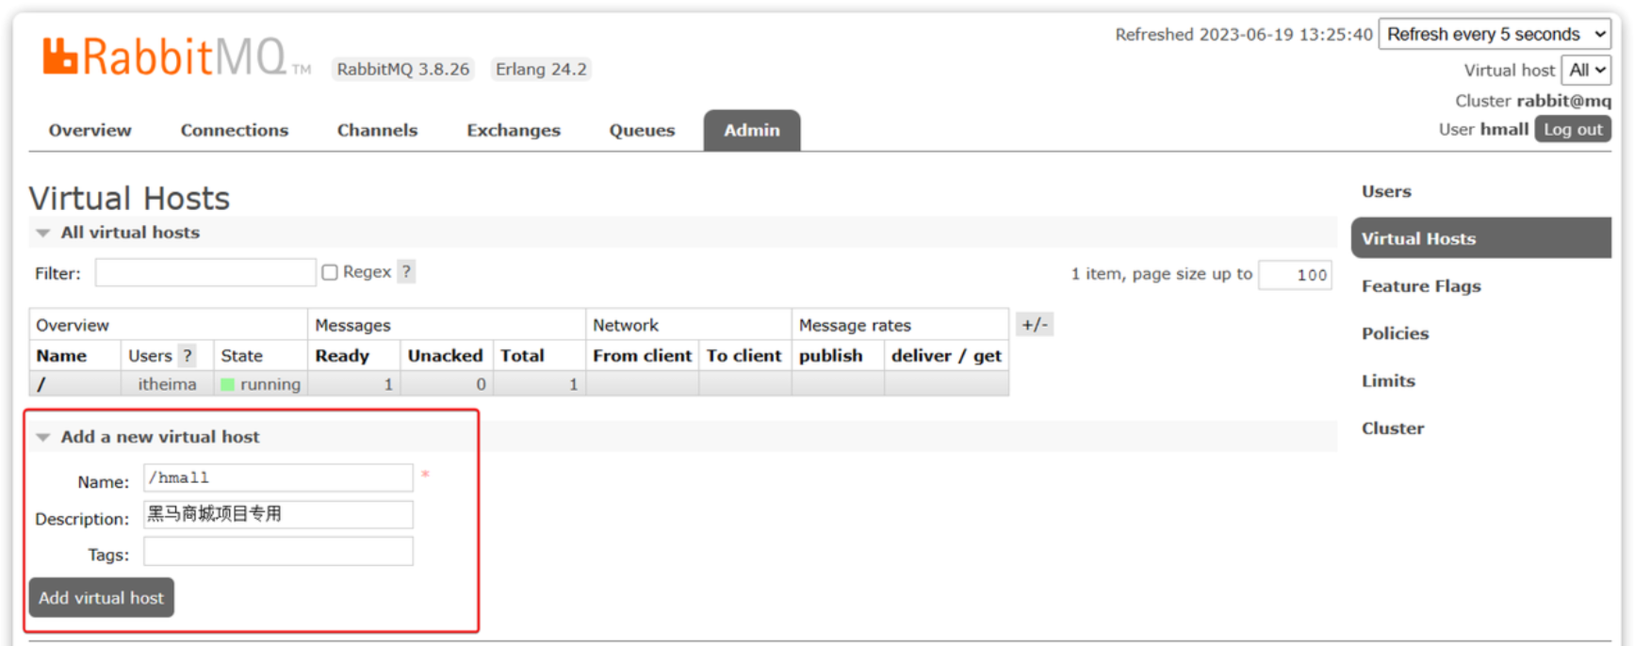Select Policies in the admin sidebar

(x=1395, y=333)
